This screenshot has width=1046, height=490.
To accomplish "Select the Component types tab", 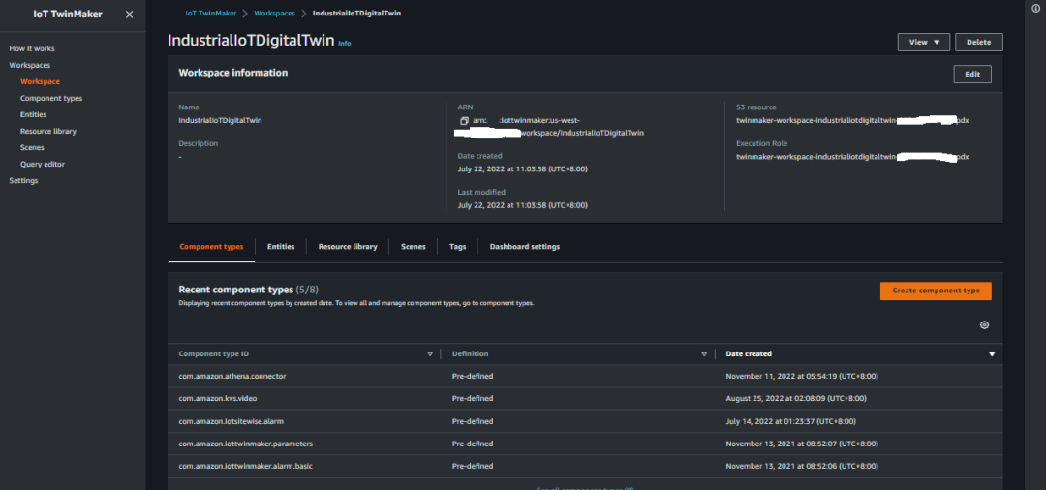I will 211,247.
